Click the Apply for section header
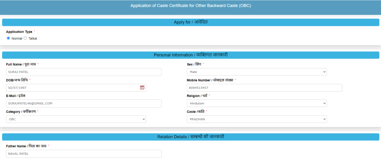The image size is (381, 162). (191, 22)
